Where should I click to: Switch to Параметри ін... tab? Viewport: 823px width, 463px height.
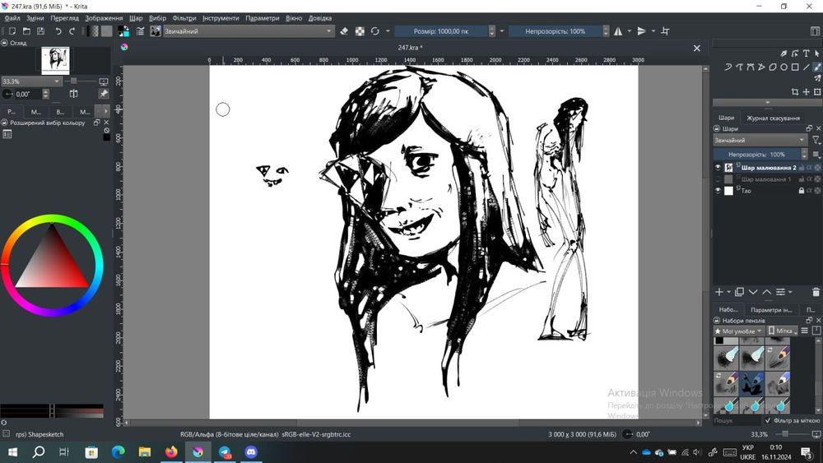coord(770,309)
